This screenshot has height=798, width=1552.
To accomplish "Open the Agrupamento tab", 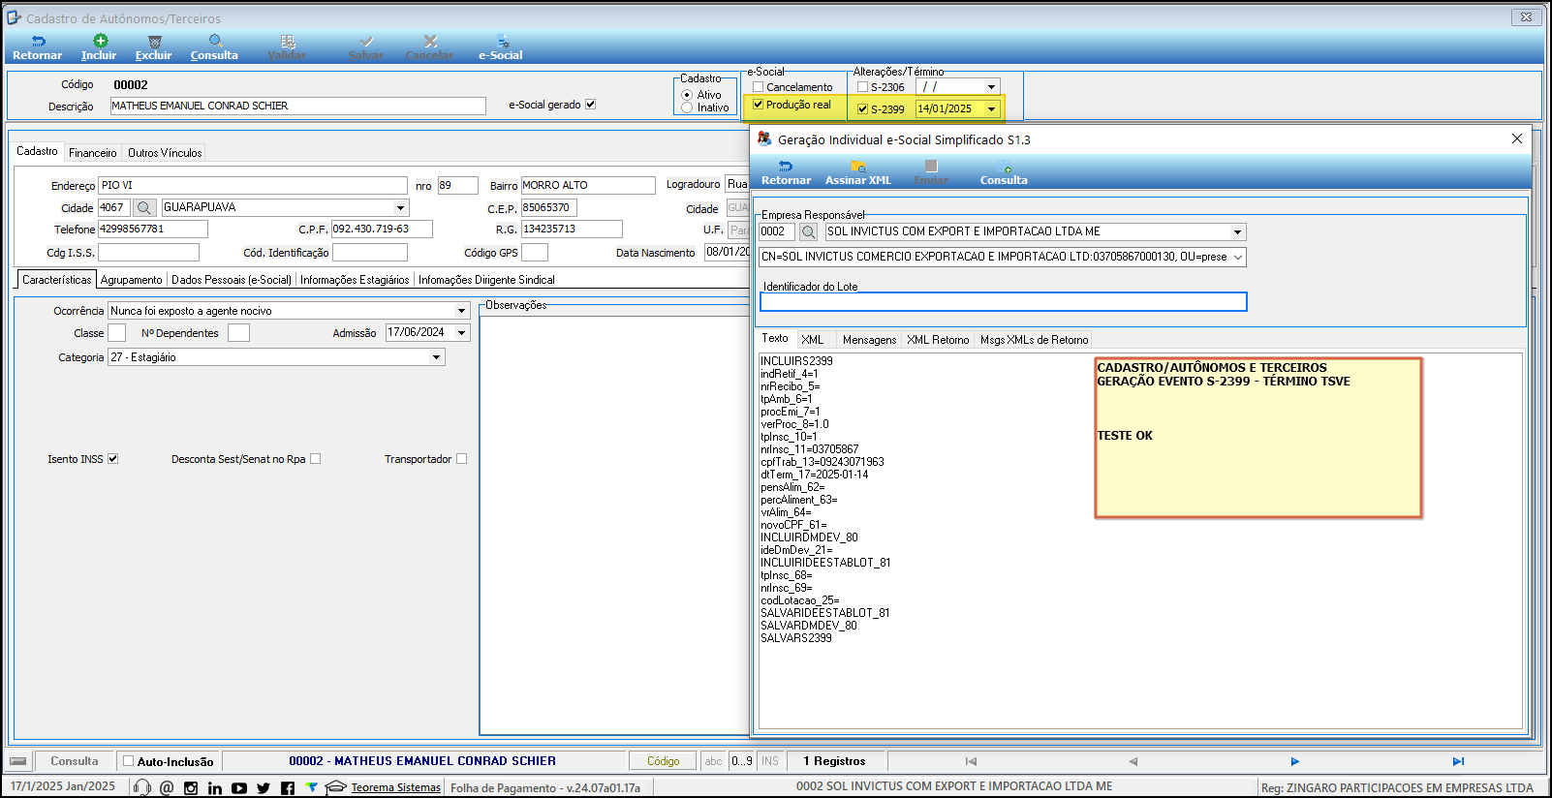I will (x=132, y=280).
